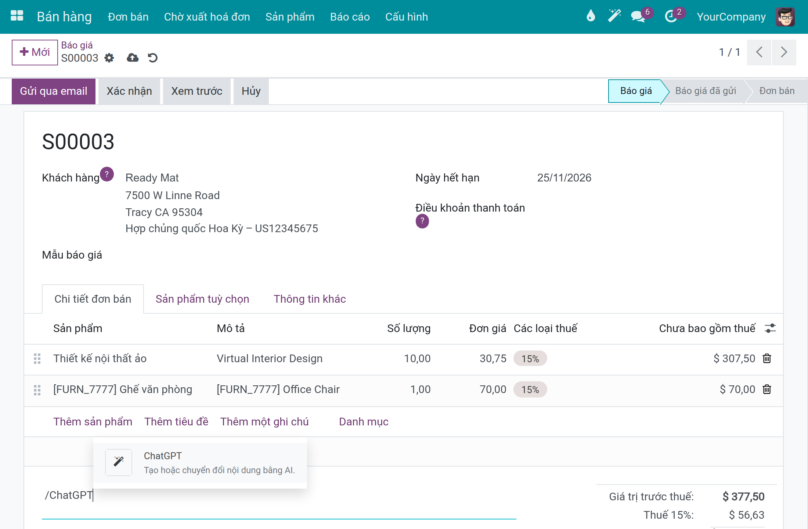Open the main apps grid menu
The height and width of the screenshot is (529, 808).
pyautogui.click(x=17, y=16)
